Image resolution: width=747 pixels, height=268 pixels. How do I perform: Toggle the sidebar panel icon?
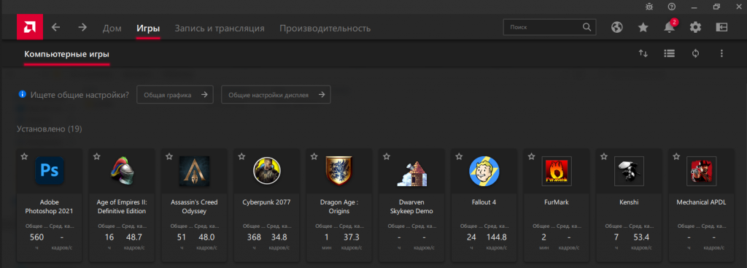click(721, 28)
